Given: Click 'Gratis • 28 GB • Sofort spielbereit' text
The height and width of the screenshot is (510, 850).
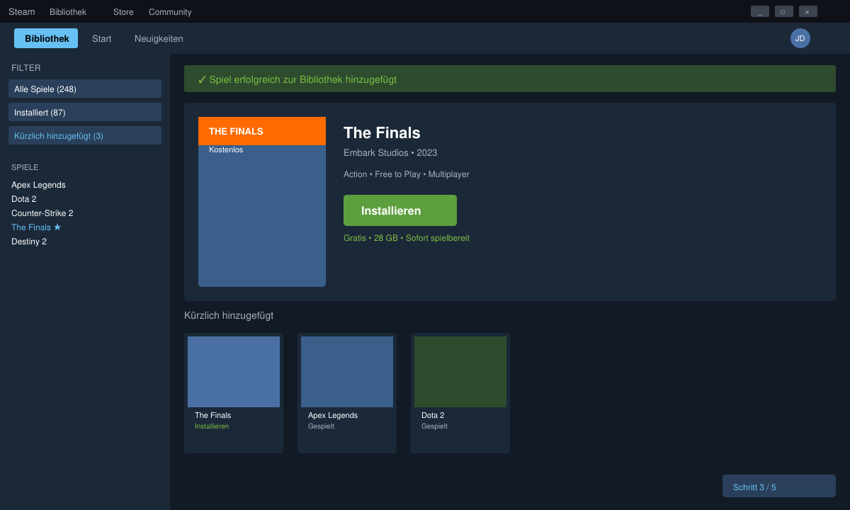Looking at the screenshot, I should (407, 238).
